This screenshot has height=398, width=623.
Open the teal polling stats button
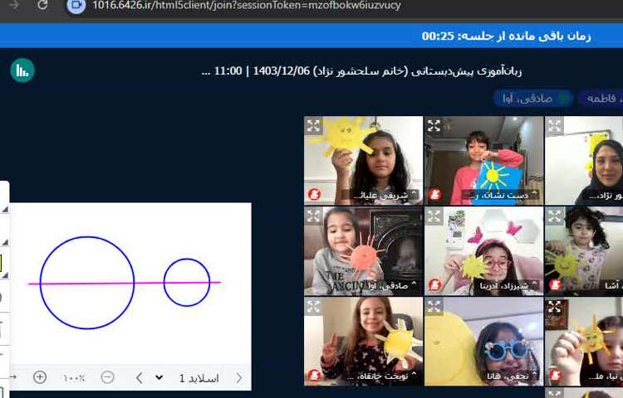(x=22, y=70)
